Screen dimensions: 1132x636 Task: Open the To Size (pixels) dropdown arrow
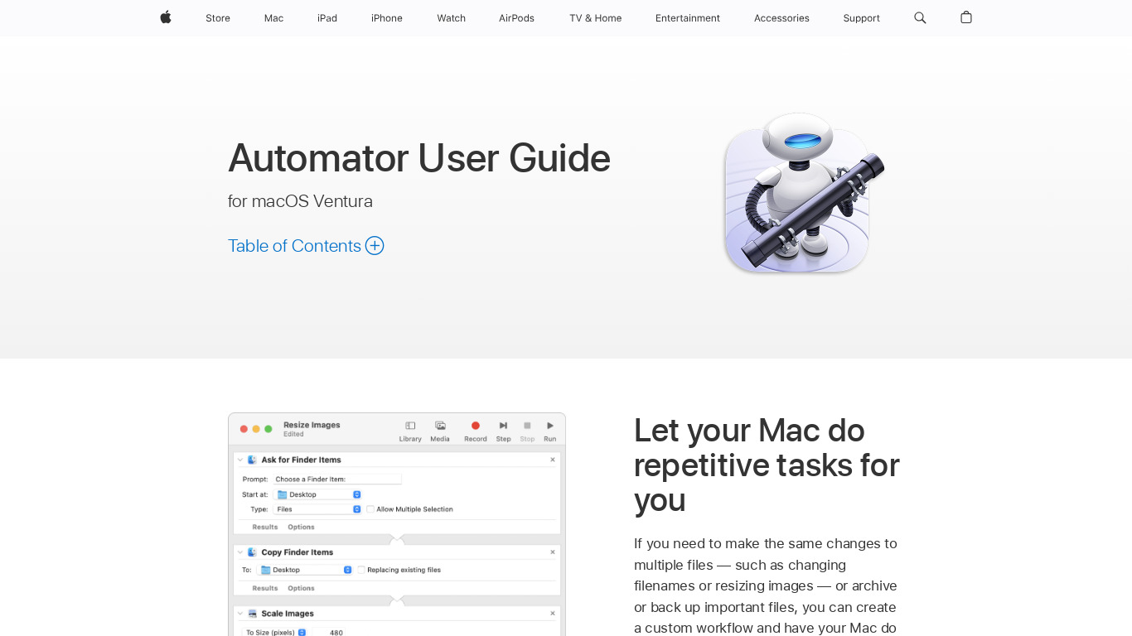(302, 632)
